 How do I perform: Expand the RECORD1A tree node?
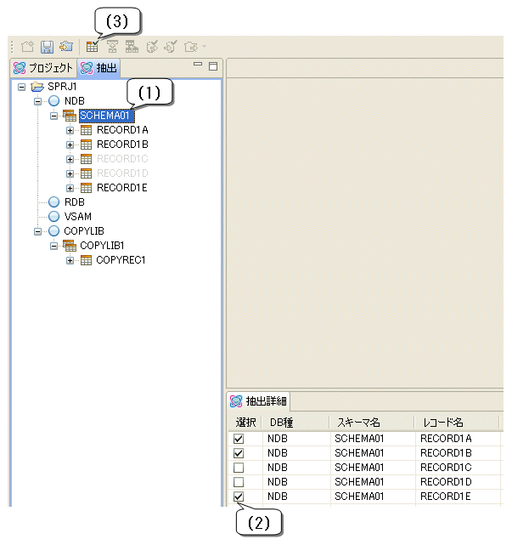[70, 130]
